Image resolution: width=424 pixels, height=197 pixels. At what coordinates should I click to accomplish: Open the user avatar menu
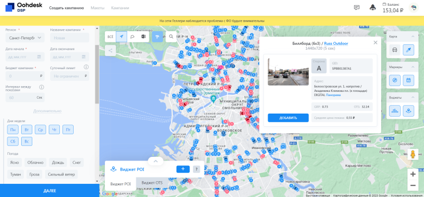[413, 8]
